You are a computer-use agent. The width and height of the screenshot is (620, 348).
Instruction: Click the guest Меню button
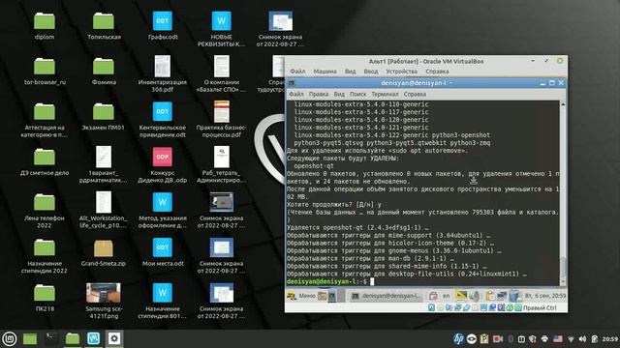[x=301, y=296]
